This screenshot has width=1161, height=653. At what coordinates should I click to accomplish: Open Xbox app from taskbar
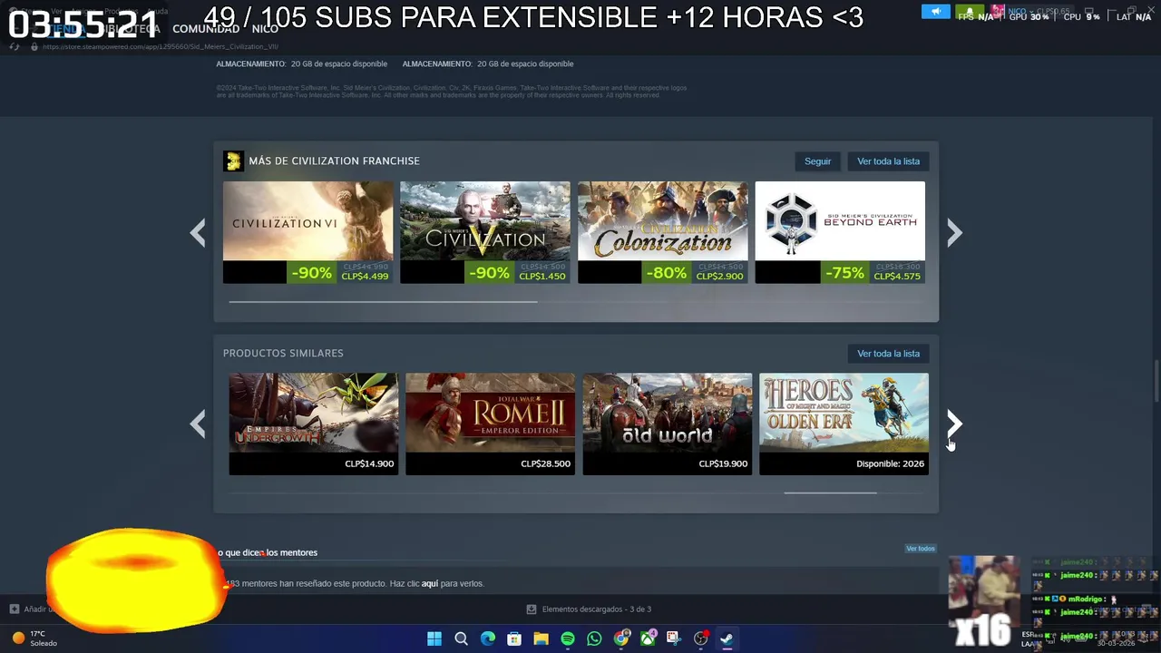point(648,638)
